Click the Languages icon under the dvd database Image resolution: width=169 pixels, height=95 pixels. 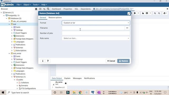point(15,42)
